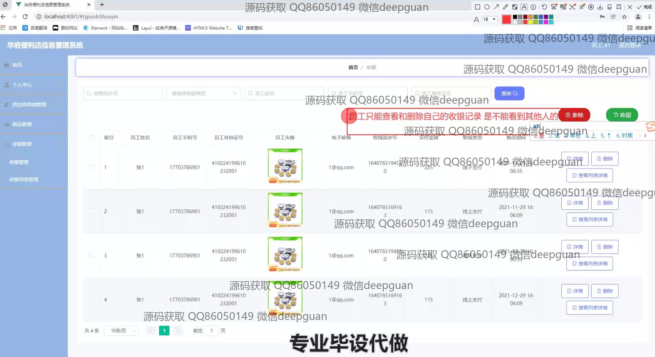This screenshot has width=655, height=357.
Task: Select the arrow annotation tool
Action: (496, 7)
